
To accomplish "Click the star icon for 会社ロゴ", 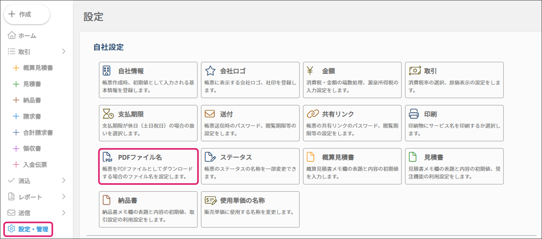I will click(x=210, y=71).
